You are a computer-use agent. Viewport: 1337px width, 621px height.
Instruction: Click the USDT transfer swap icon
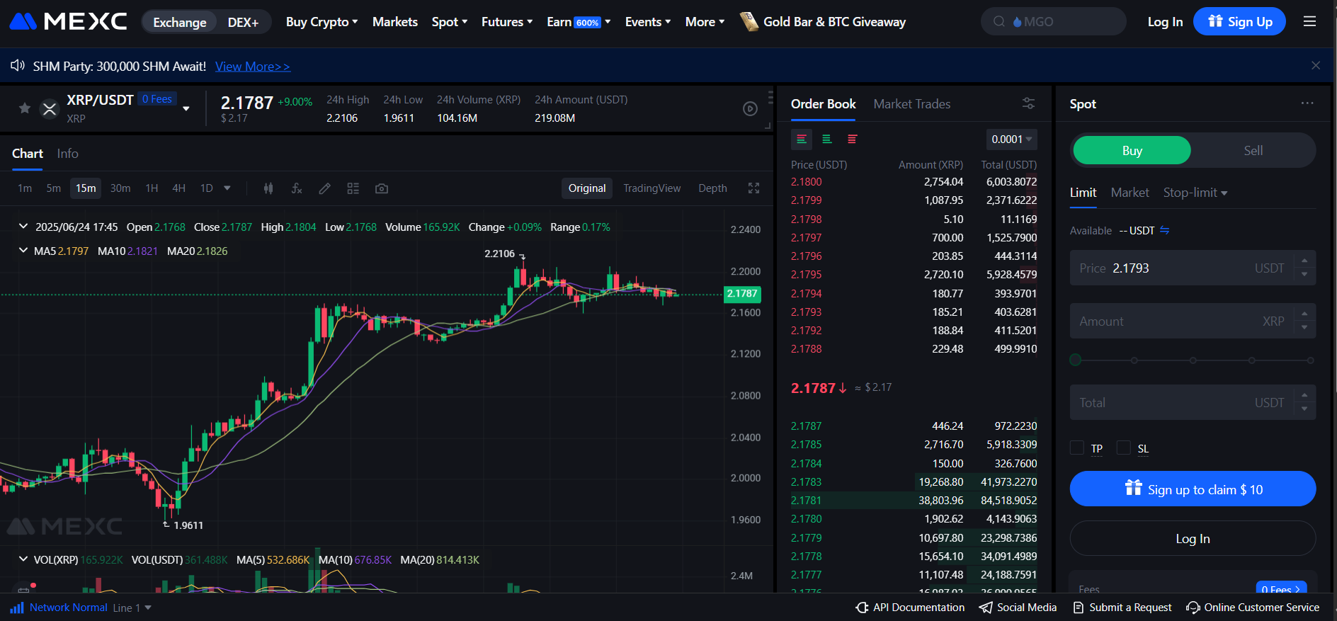[x=1165, y=230]
